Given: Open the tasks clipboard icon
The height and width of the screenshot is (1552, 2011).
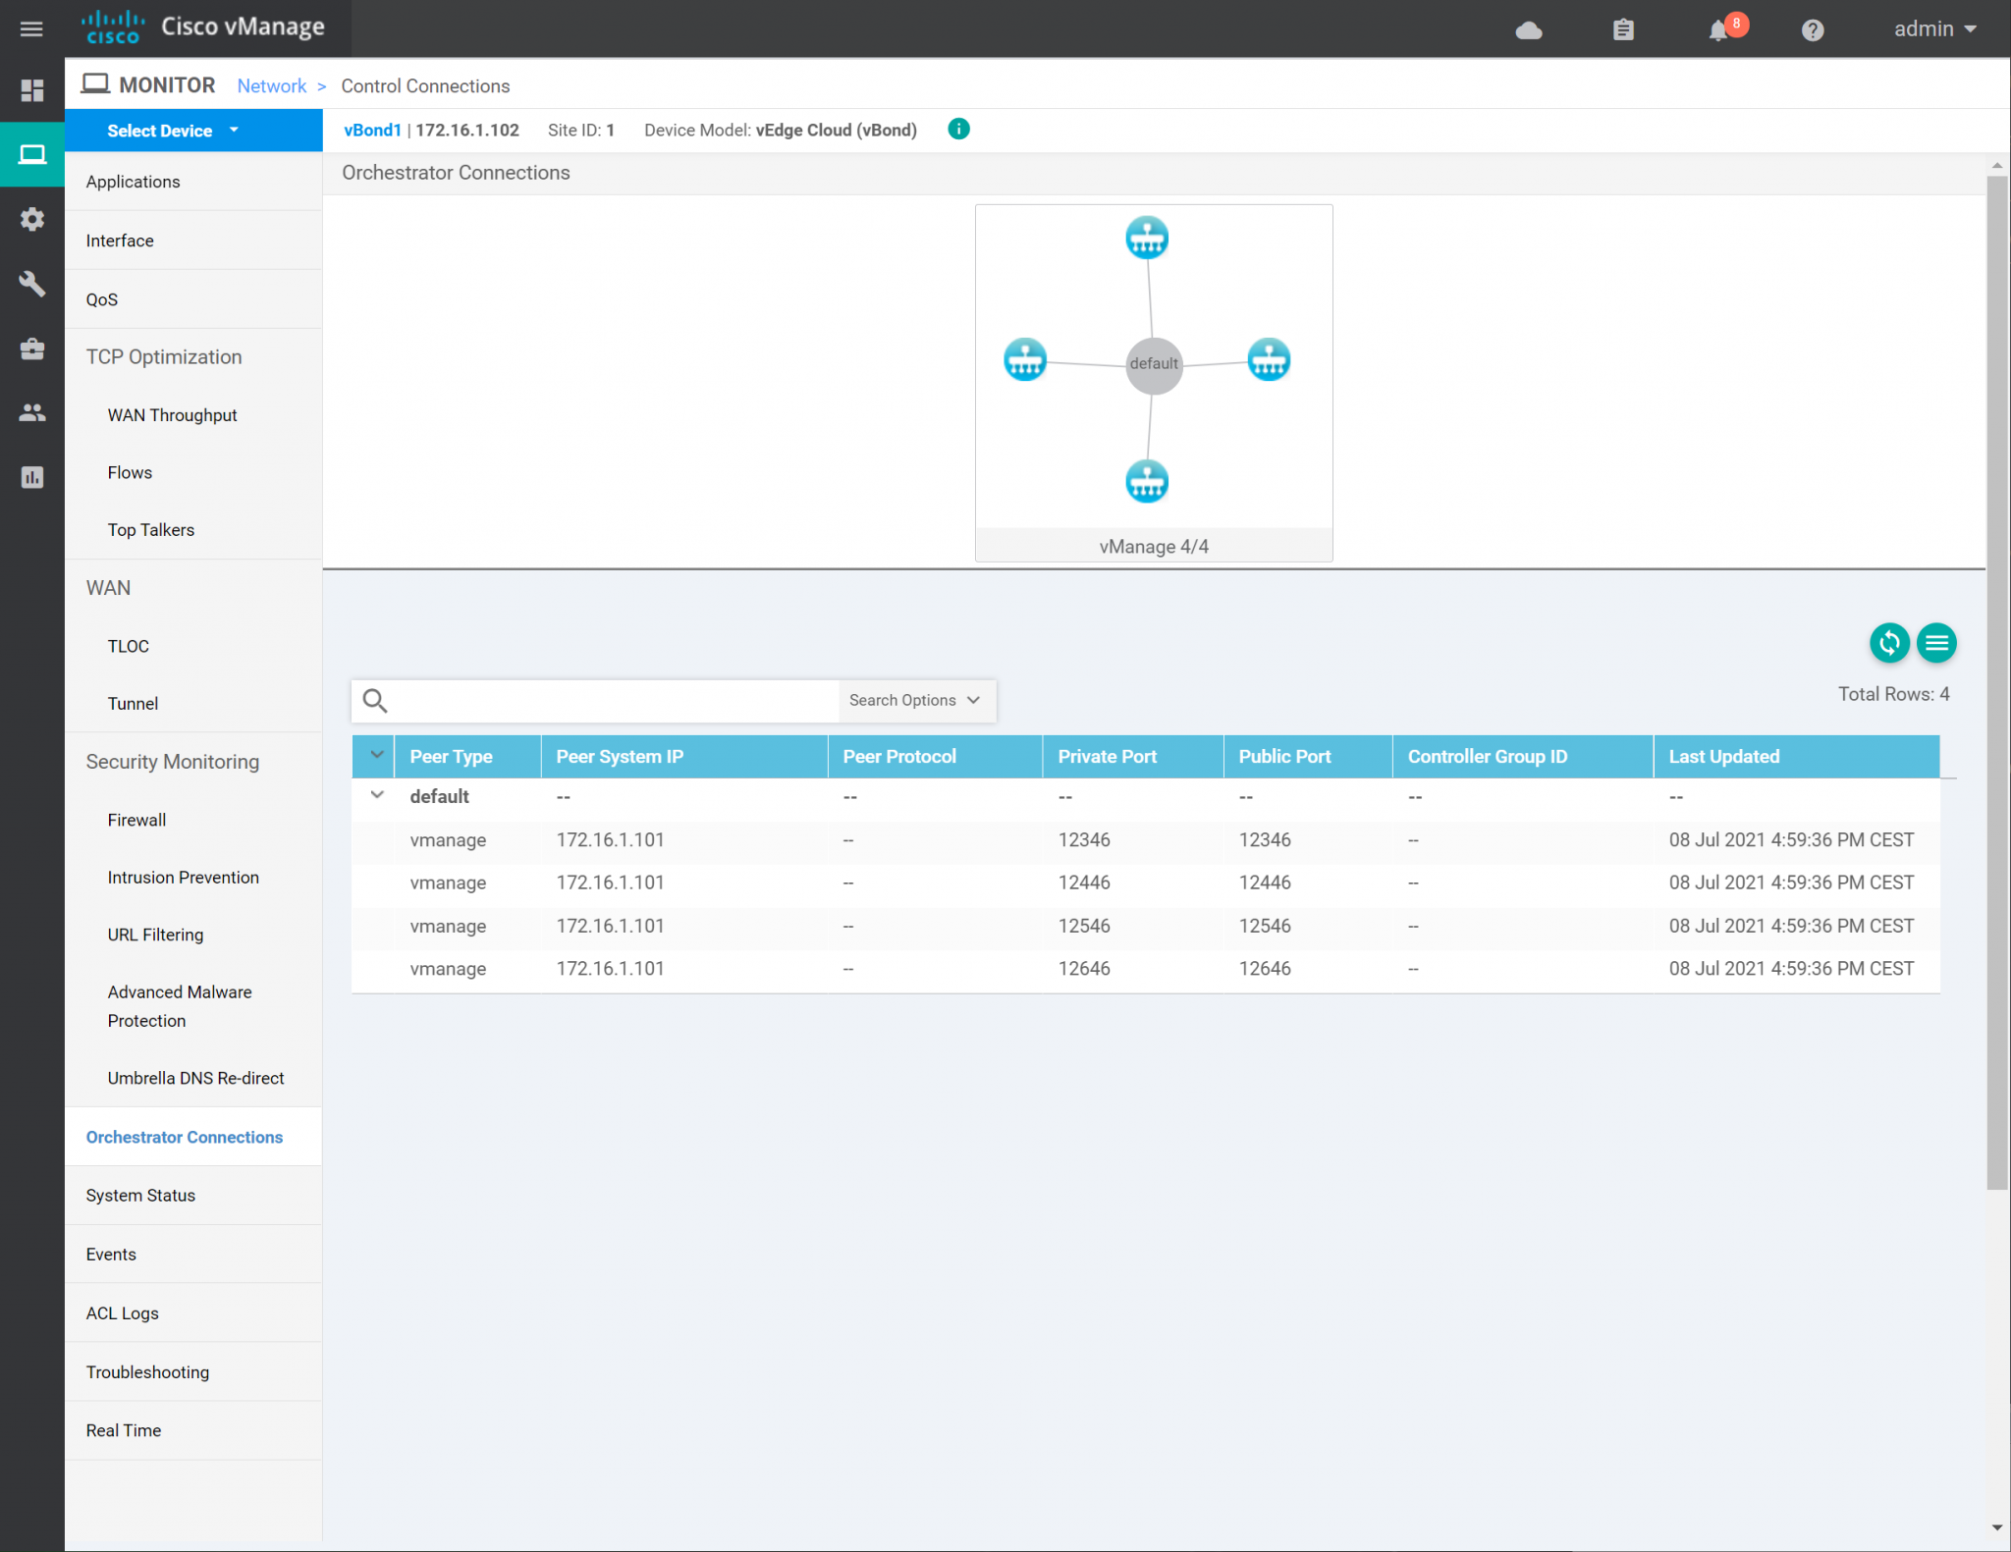Looking at the screenshot, I should click(x=1624, y=29).
